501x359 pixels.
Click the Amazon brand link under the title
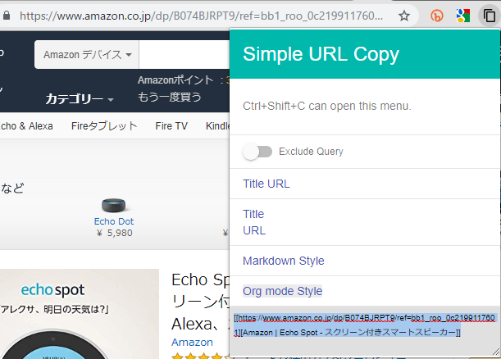pos(192,342)
